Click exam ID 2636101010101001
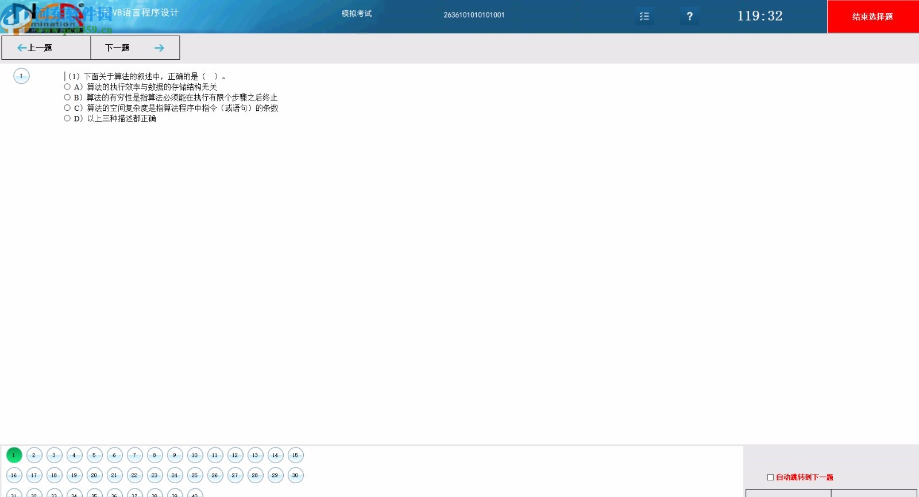Screen dimensions: 919x497 click(474, 15)
